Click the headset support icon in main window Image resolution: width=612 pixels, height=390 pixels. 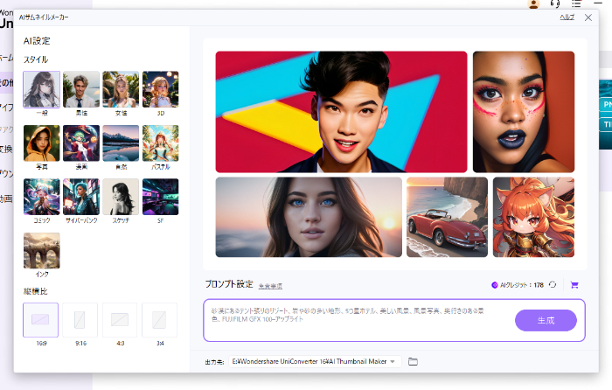click(555, 3)
